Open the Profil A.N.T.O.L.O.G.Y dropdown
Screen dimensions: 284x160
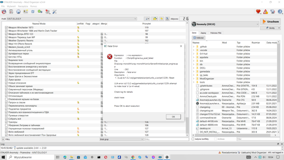tap(72, 19)
